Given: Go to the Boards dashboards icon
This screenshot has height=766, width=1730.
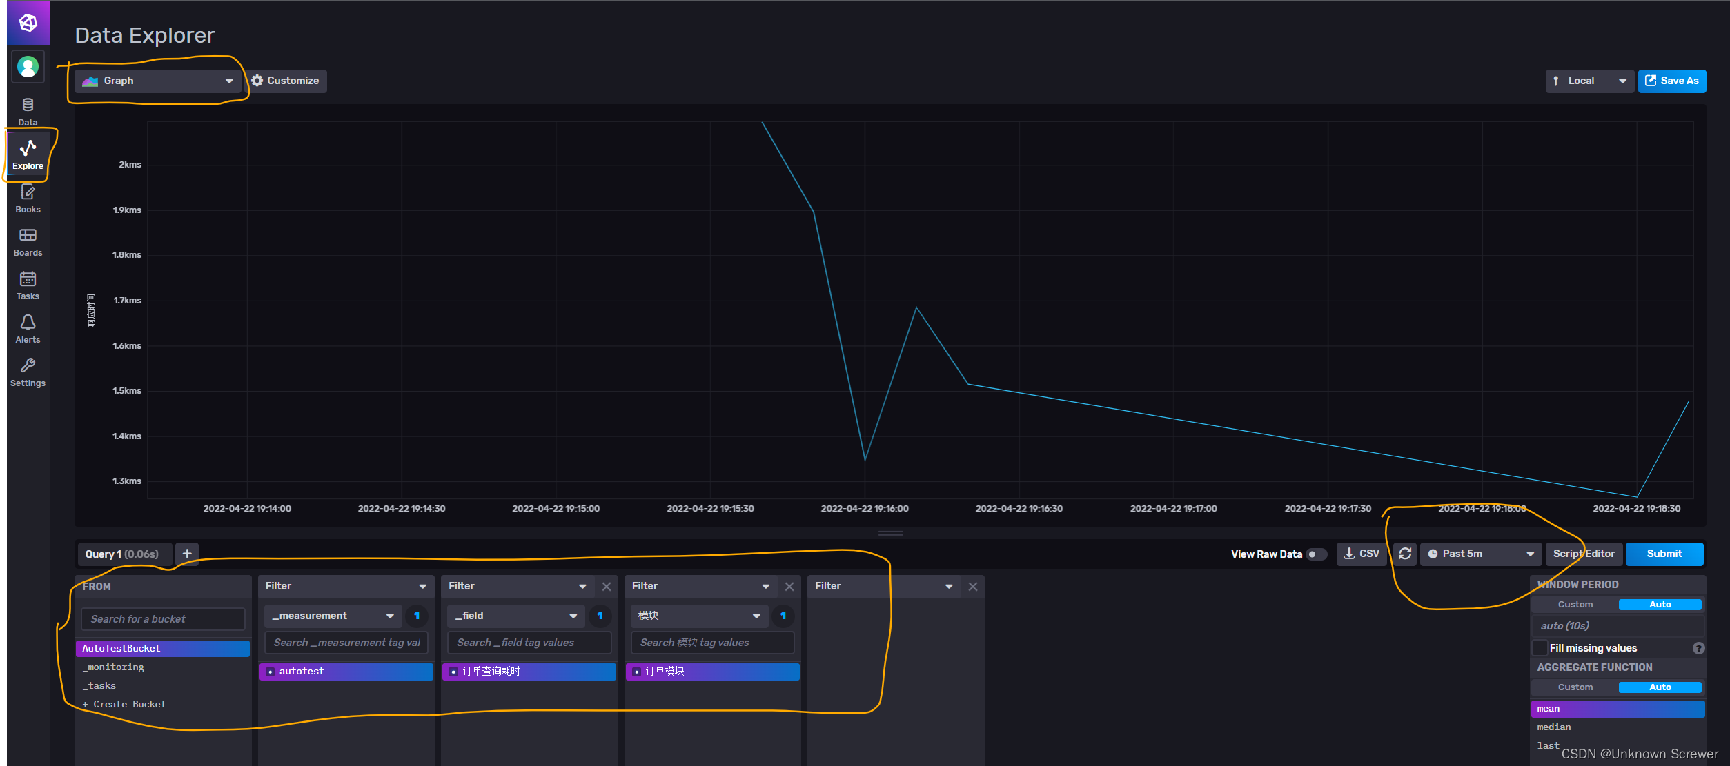Looking at the screenshot, I should point(28,242).
